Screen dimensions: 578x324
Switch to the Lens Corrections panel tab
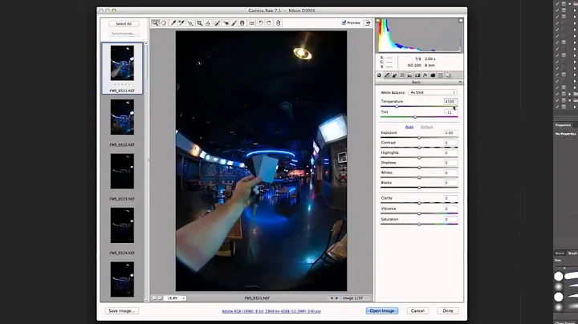[x=417, y=75]
